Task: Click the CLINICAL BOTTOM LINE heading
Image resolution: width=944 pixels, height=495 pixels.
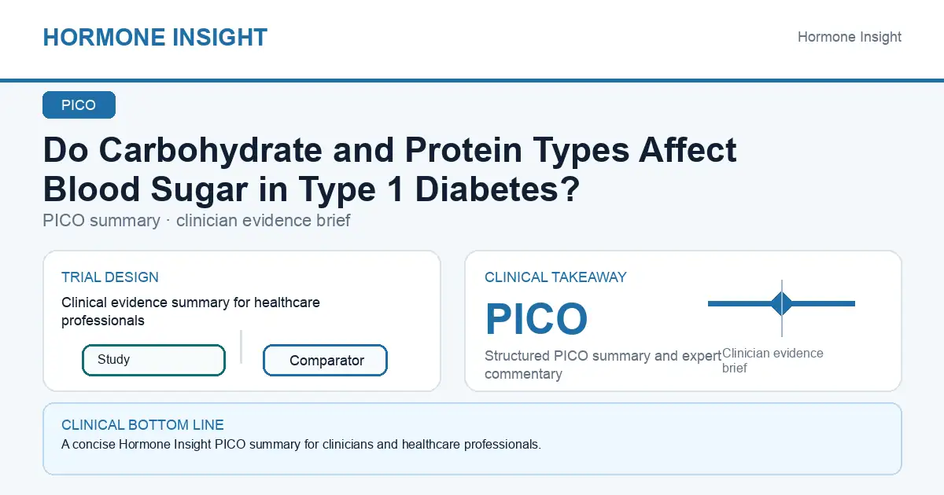Action: click(x=142, y=425)
